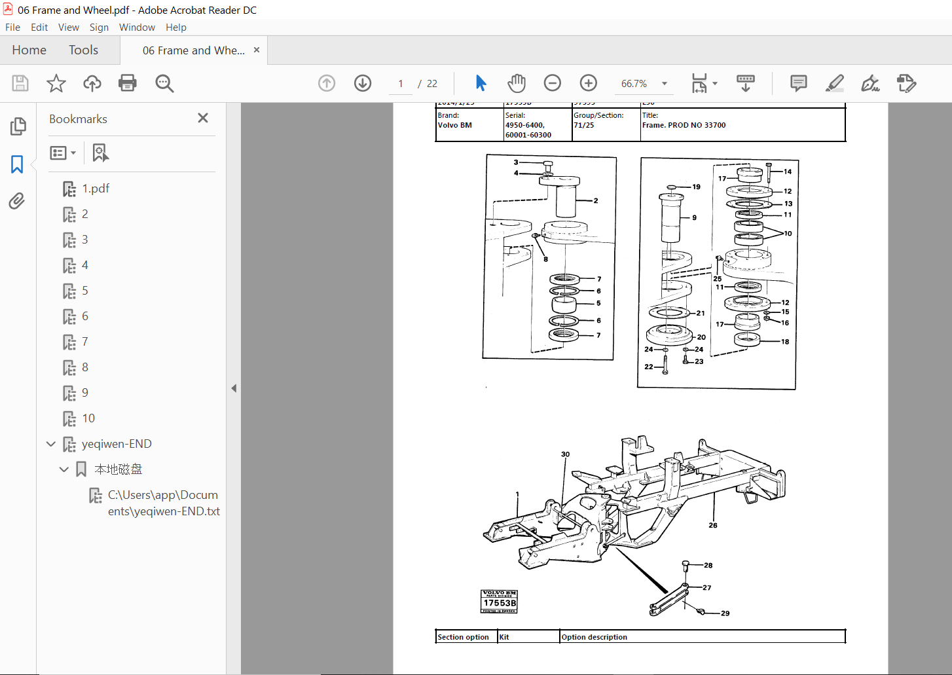Collapse the navigation pane arrow

tap(234, 388)
